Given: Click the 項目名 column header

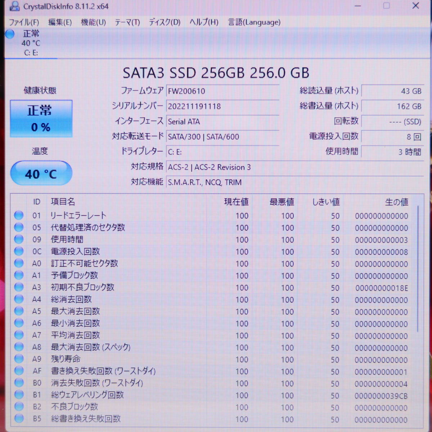Looking at the screenshot, I should (x=63, y=202).
